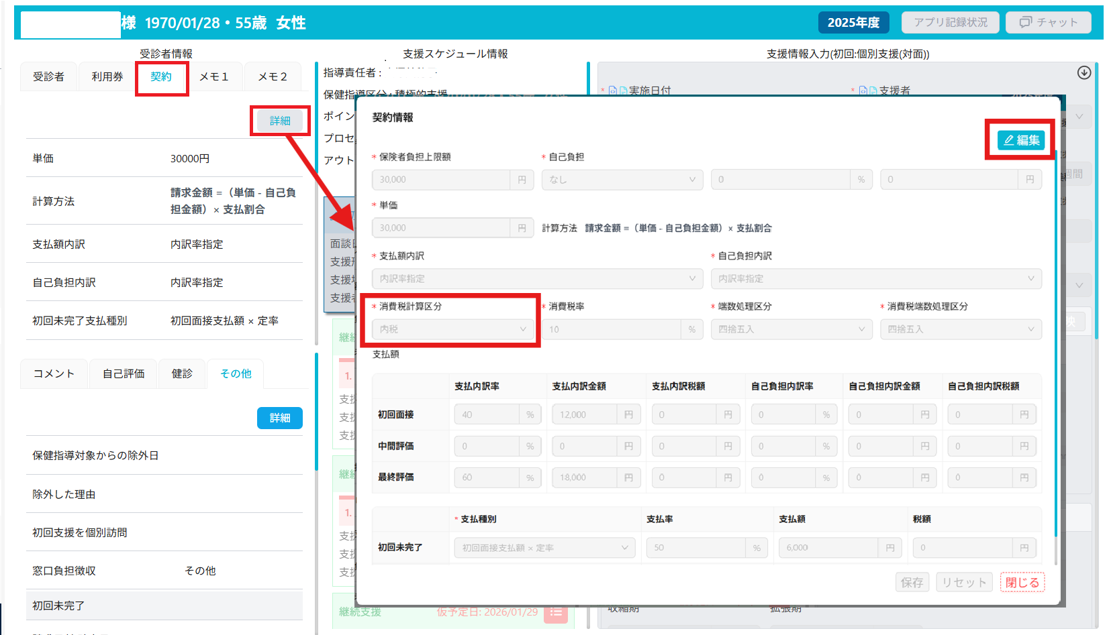Viewport: 1109px width, 635px height.
Task: Switch to the 利用券 tab
Action: [107, 77]
